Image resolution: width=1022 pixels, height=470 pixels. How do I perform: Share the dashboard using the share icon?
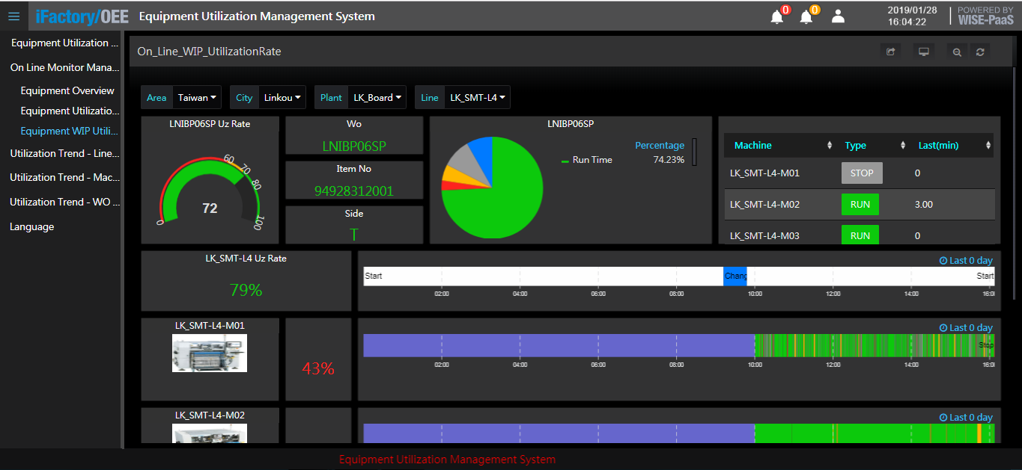(890, 52)
